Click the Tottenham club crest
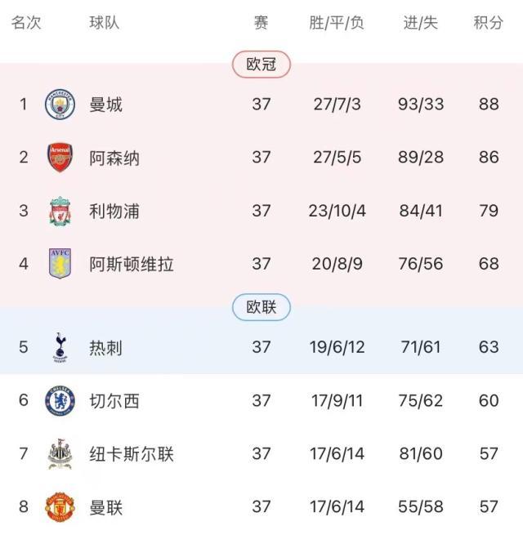This screenshot has height=535, width=523. [x=60, y=347]
